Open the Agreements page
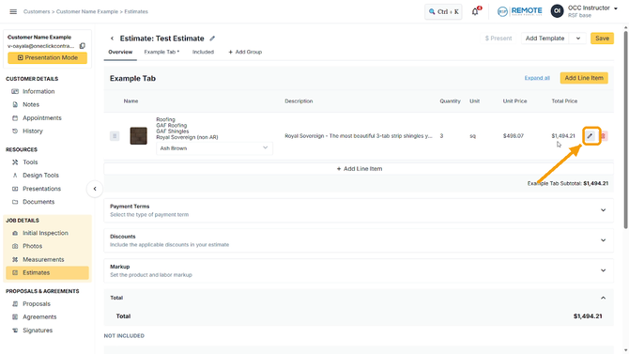Viewport: 629px width, 354px height. click(39, 317)
